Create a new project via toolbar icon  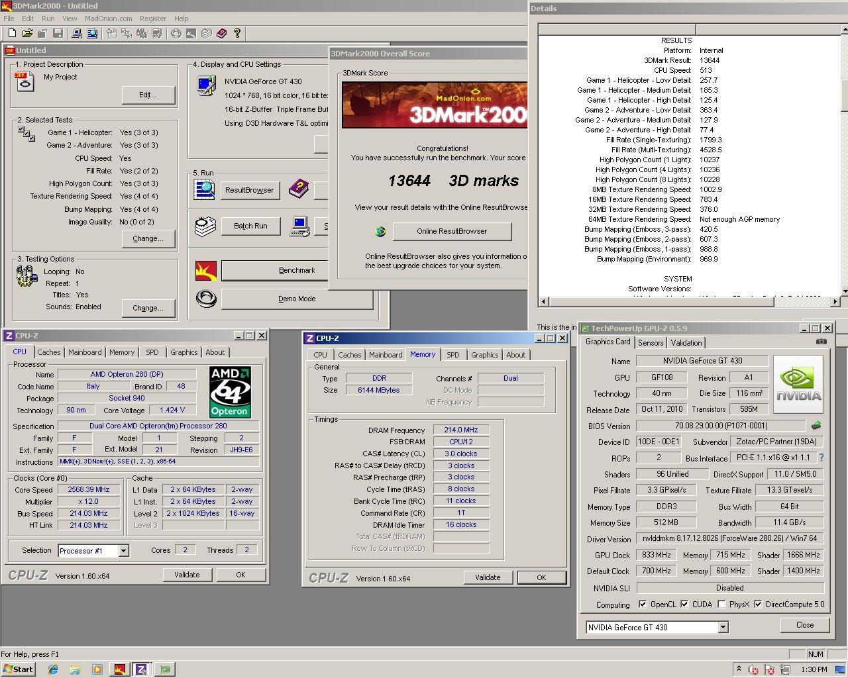[x=12, y=33]
